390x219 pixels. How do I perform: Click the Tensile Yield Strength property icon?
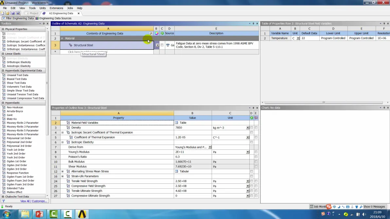tap(68, 181)
